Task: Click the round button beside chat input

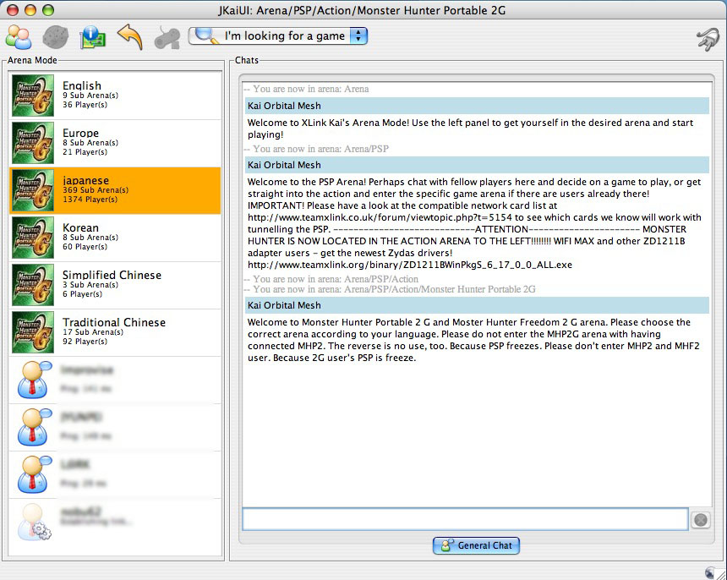Action: click(x=700, y=520)
